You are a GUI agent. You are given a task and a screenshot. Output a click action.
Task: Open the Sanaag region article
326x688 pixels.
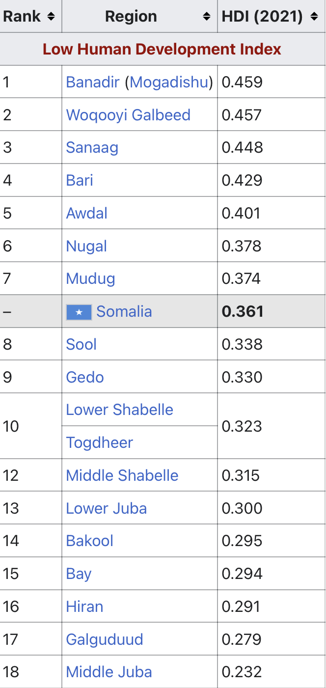point(92,148)
